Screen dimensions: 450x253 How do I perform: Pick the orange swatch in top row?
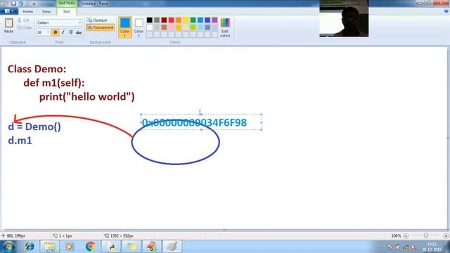[x=179, y=20]
